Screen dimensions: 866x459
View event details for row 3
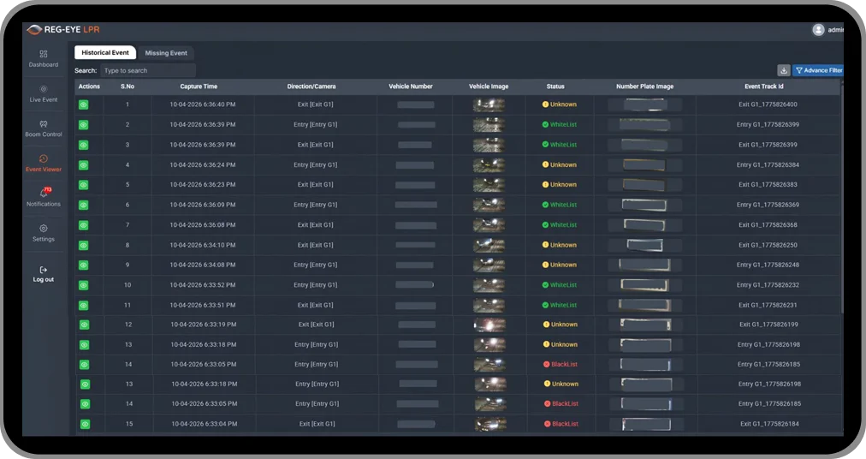(83, 145)
